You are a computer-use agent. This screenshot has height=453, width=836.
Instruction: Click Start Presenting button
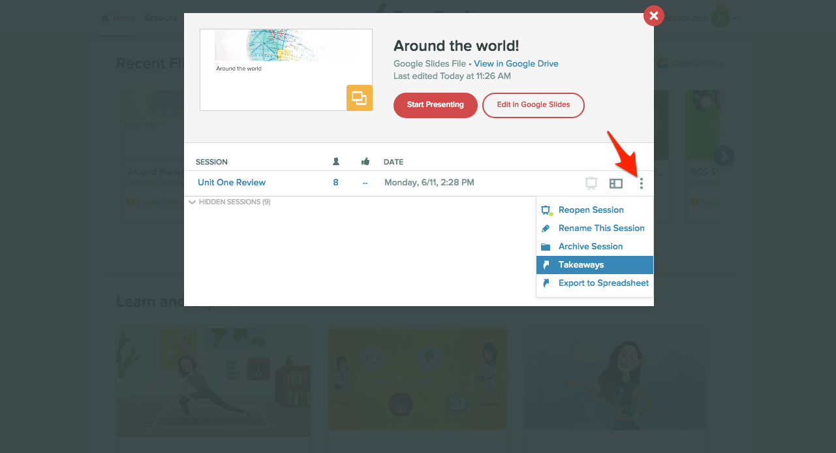[x=435, y=105]
